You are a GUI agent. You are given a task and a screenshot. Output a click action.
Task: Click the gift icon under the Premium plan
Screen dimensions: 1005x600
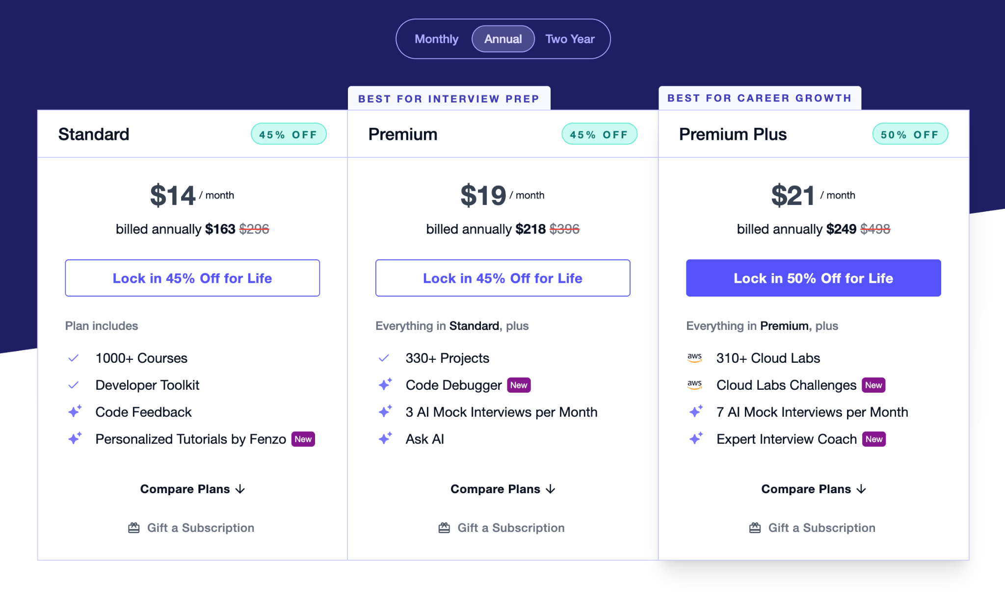(x=444, y=527)
